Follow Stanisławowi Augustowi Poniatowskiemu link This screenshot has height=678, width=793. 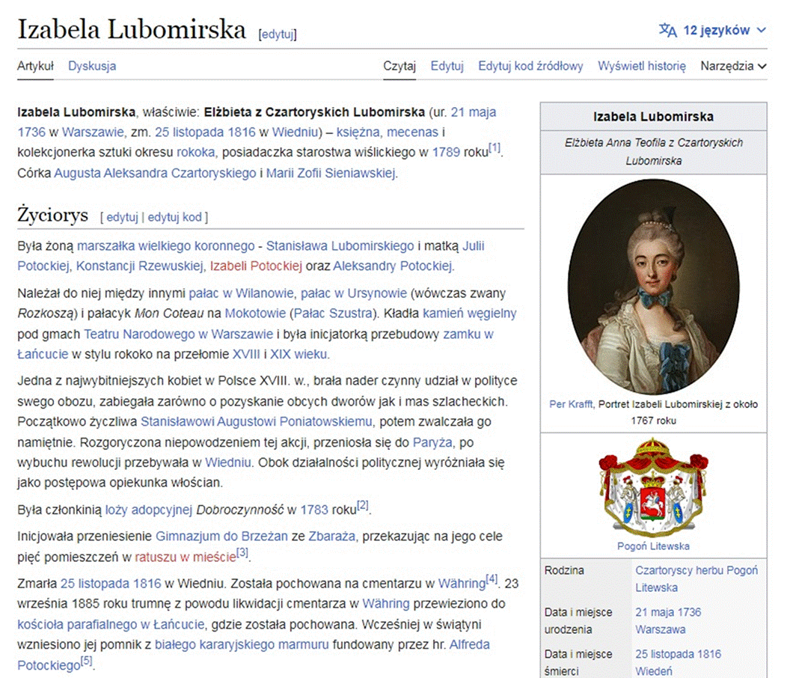pyautogui.click(x=257, y=422)
